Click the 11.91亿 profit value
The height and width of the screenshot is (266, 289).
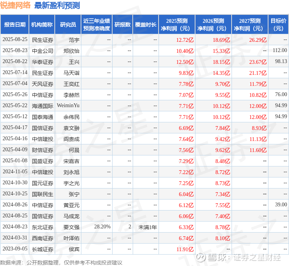185,249
